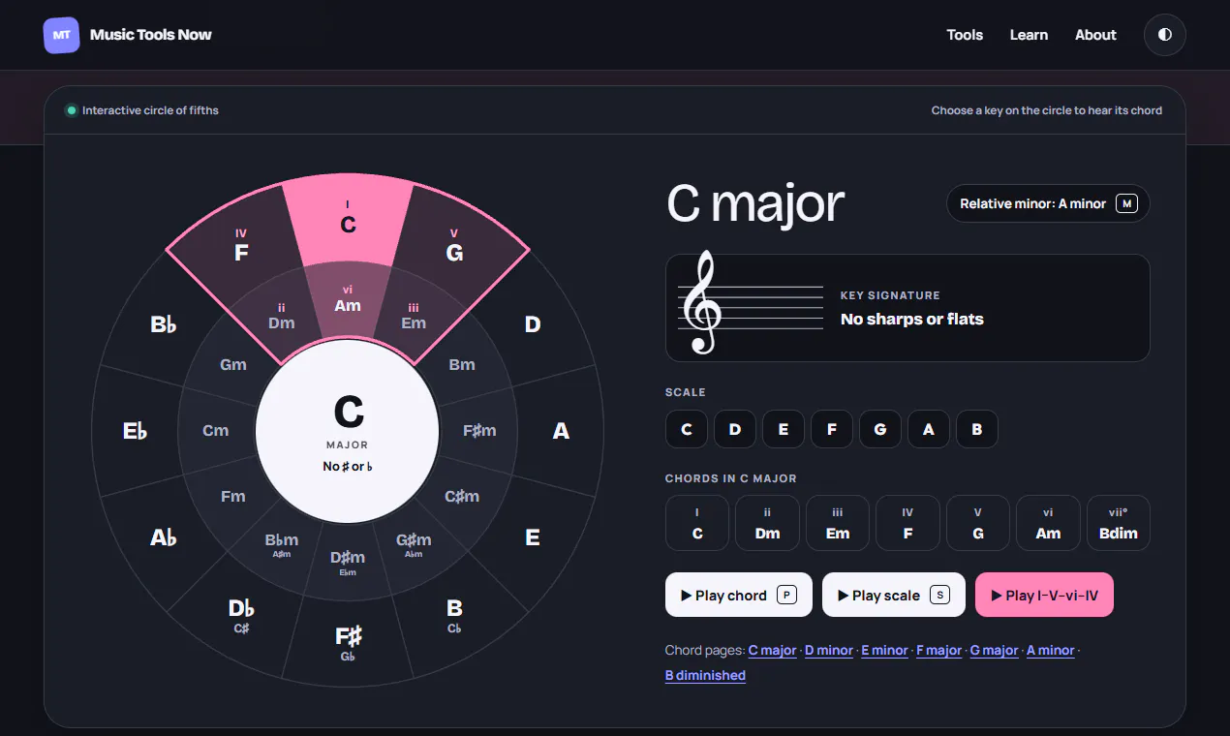Choose the F♯m minor key segment
This screenshot has height=736, width=1230.
pos(479,431)
